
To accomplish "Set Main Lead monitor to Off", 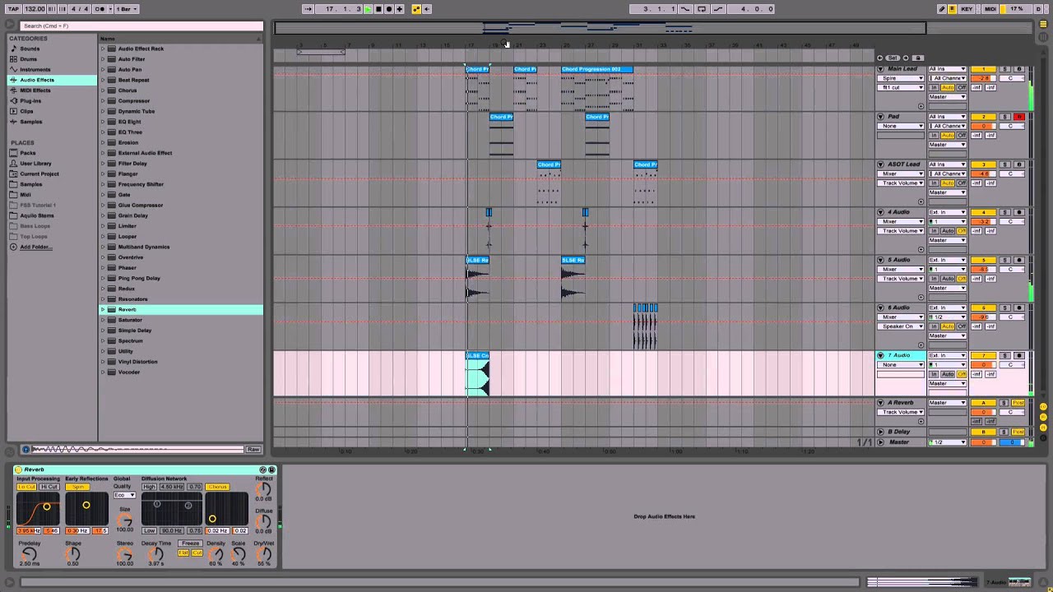I will [x=962, y=88].
